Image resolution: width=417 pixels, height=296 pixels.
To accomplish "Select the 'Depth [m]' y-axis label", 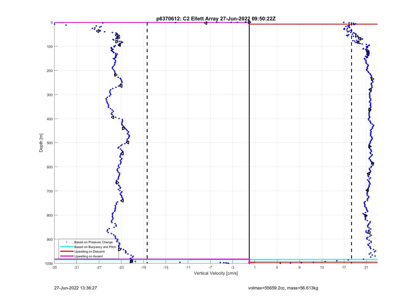I will coord(41,143).
